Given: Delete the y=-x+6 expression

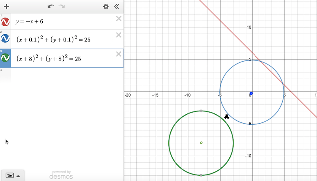Looking at the screenshot, I should pos(118,19).
